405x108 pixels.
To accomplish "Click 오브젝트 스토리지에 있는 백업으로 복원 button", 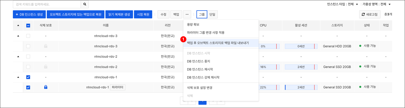I will pyautogui.click(x=76, y=14).
